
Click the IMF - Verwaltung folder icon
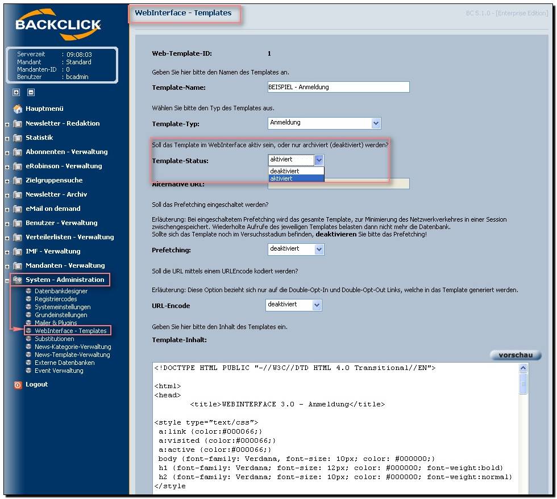pyautogui.click(x=18, y=251)
